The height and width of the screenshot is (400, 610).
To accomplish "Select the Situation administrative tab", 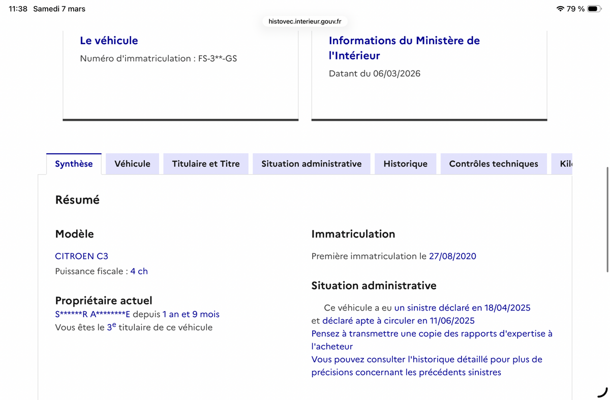I will click(311, 163).
